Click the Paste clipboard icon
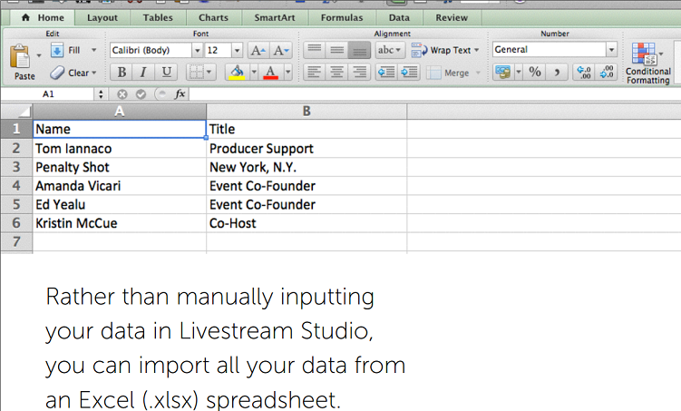 coord(19,59)
